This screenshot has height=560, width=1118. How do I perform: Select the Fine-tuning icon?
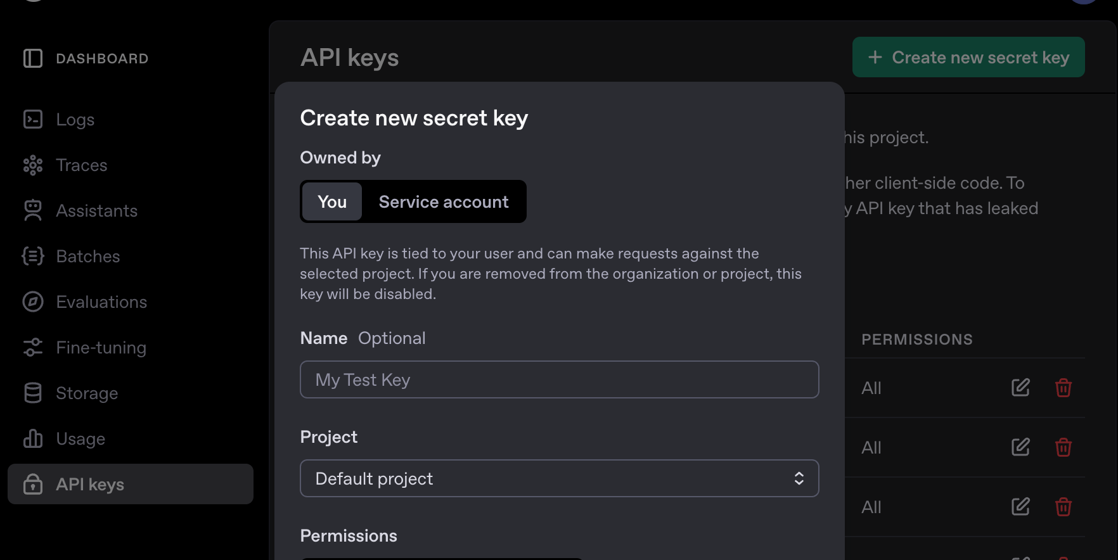[32, 347]
